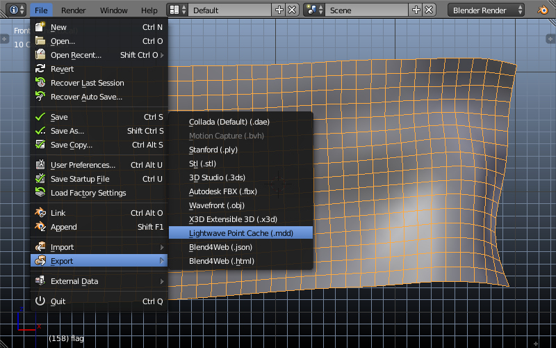The image size is (556, 348).
Task: Expand the Open Recent submenu
Action: tap(99, 55)
